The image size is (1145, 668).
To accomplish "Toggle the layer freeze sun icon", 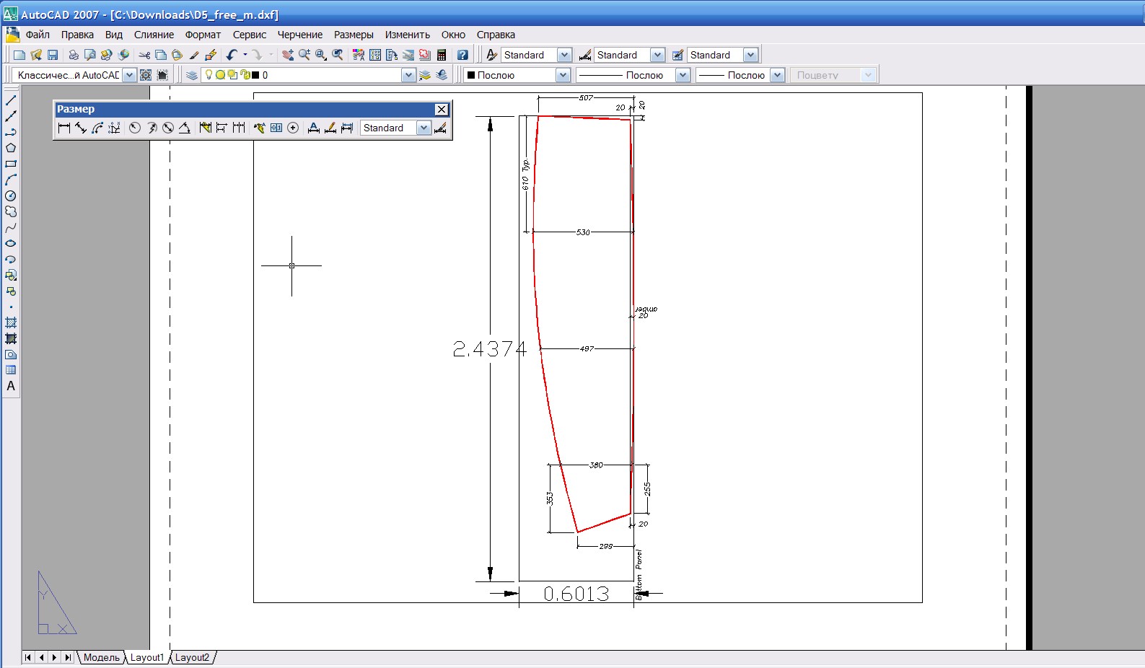I will tap(220, 75).
